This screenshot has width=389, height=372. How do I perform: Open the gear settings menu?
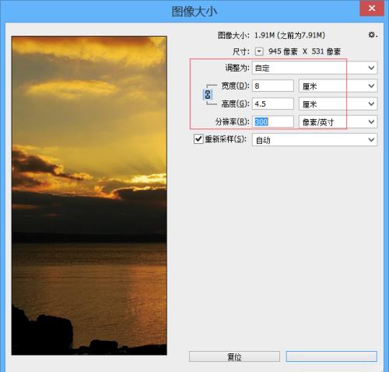tap(373, 35)
